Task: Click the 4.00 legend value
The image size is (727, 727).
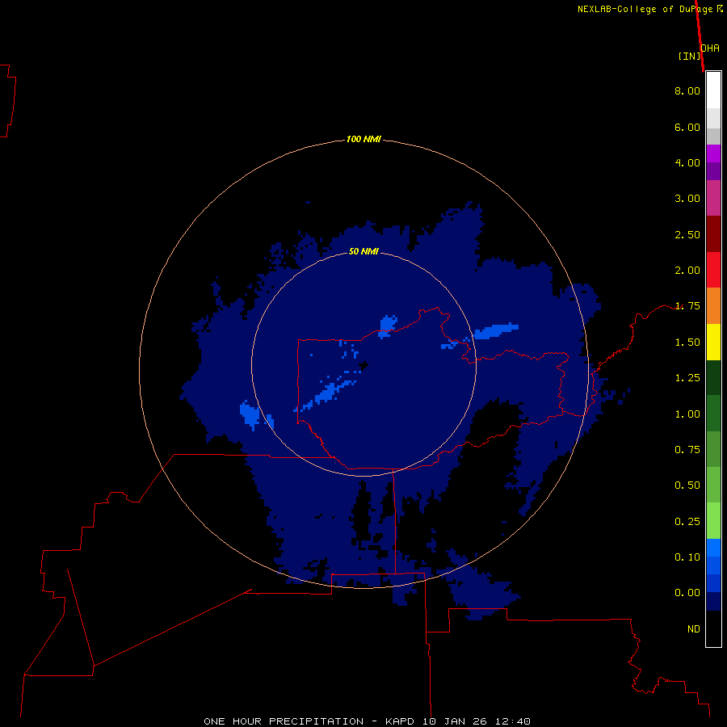Action: click(687, 162)
